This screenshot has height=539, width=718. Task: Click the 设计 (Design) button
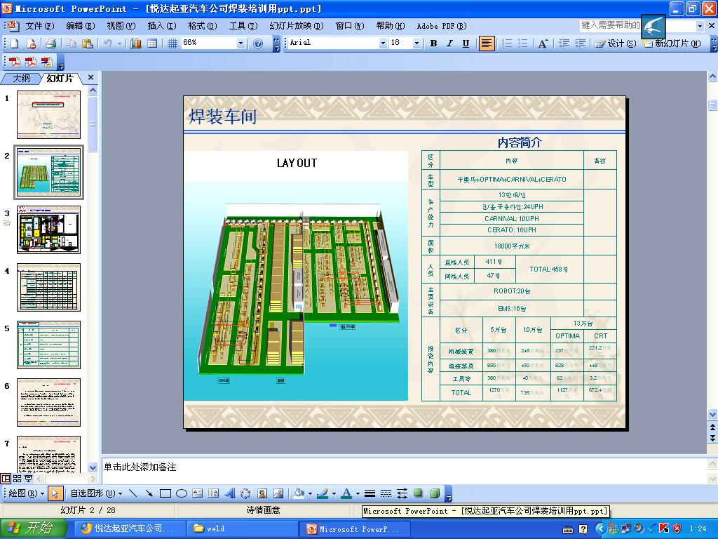(616, 43)
